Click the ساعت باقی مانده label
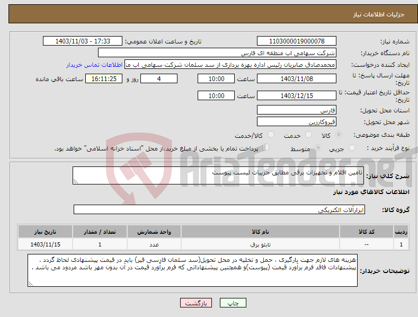Image resolution: width=418 pixels, height=317 pixels. [x=59, y=80]
